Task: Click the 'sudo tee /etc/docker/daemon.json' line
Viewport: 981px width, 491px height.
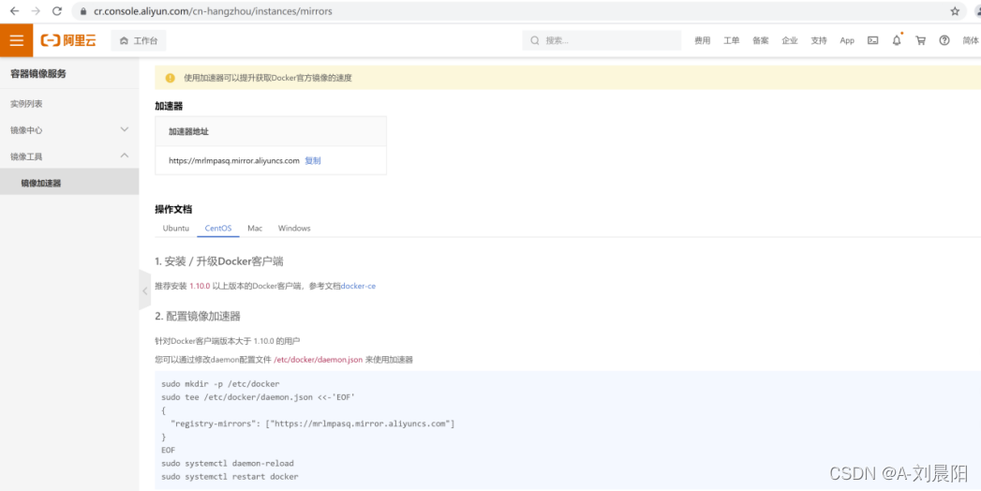Action: click(258, 396)
